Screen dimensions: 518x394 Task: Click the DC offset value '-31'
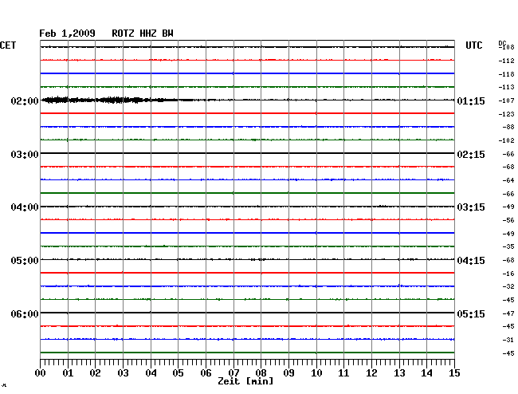pos(508,340)
